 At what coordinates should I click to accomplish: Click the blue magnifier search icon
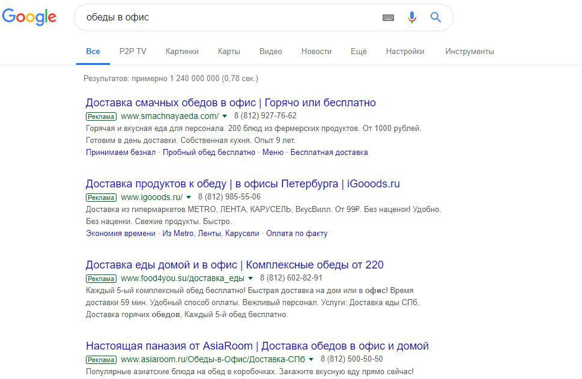(436, 17)
